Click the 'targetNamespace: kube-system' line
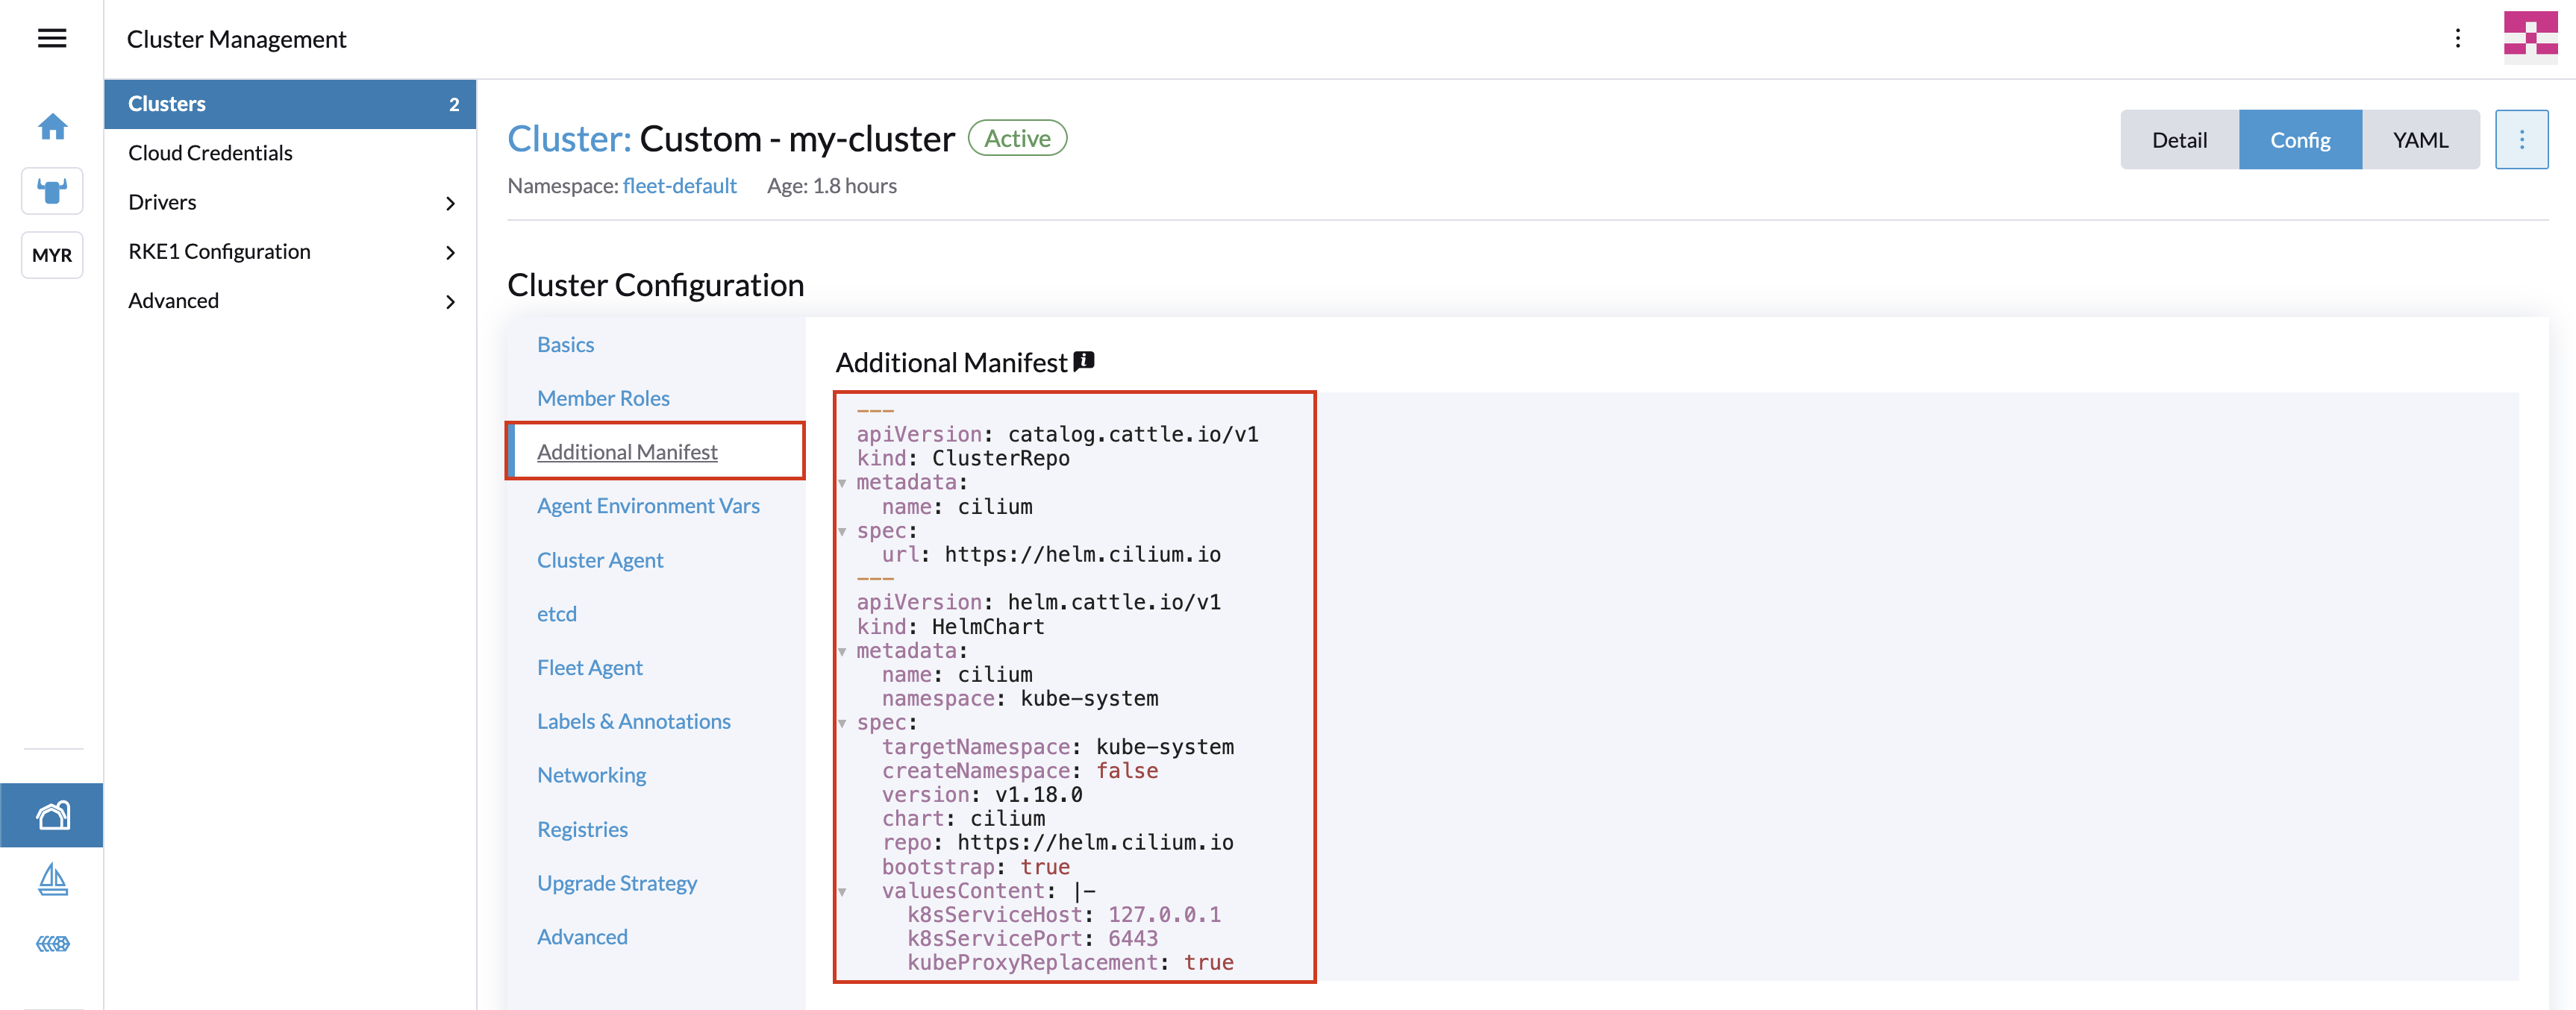Image resolution: width=2576 pixels, height=1010 pixels. [x=1058, y=747]
